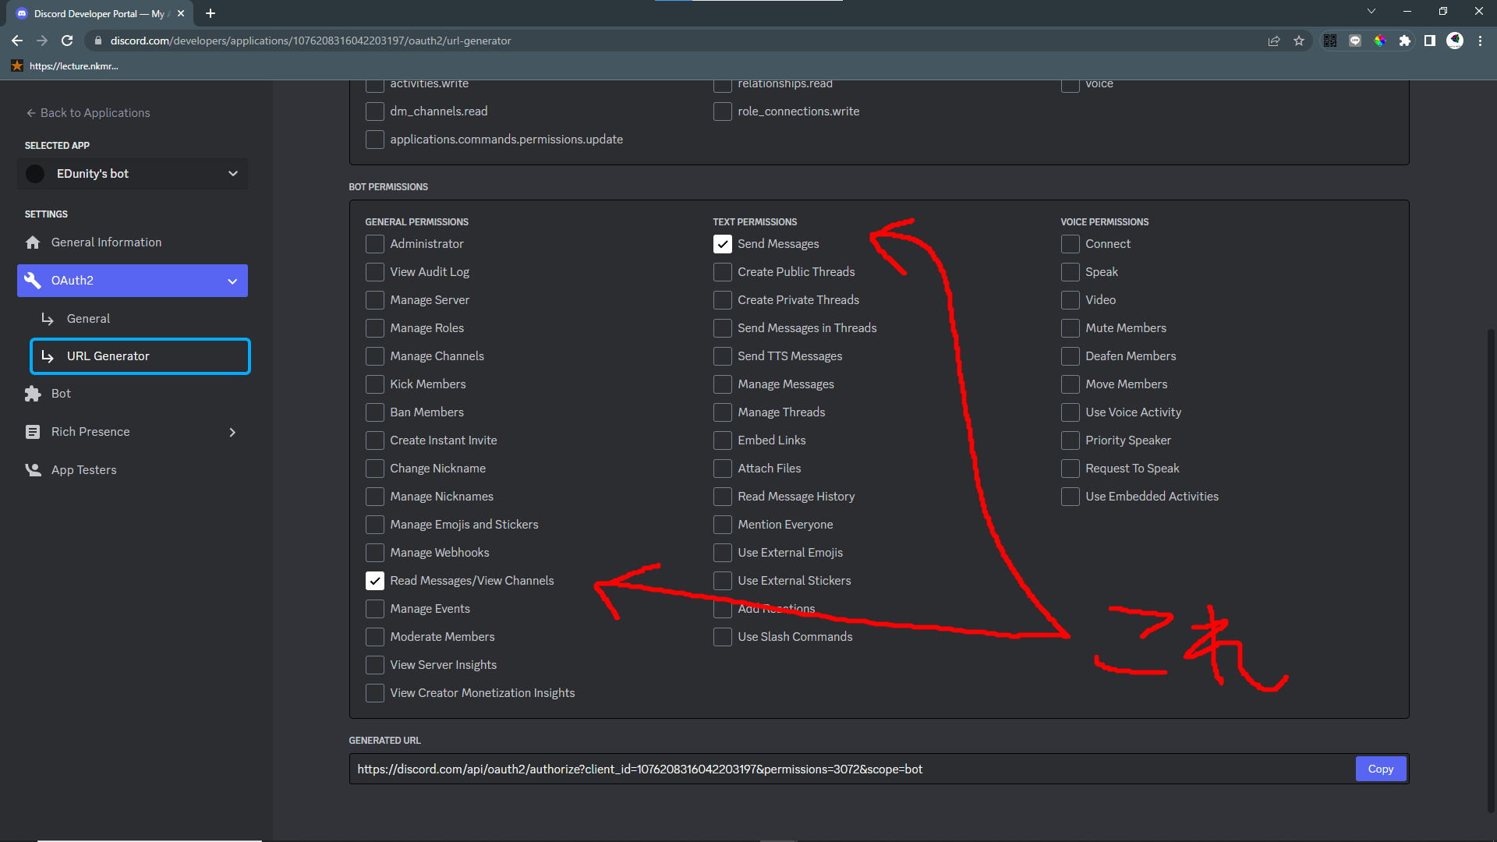Click the Copy button for generated URL
This screenshot has height=842, width=1497.
[1380, 769]
